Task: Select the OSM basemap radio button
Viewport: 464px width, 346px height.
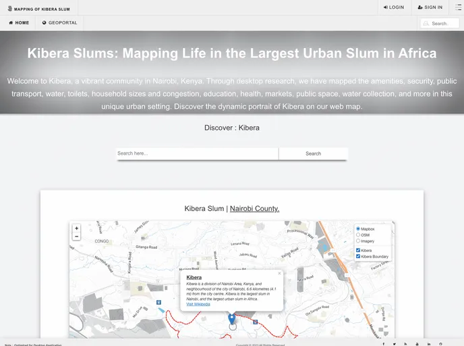Action: pyautogui.click(x=358, y=234)
